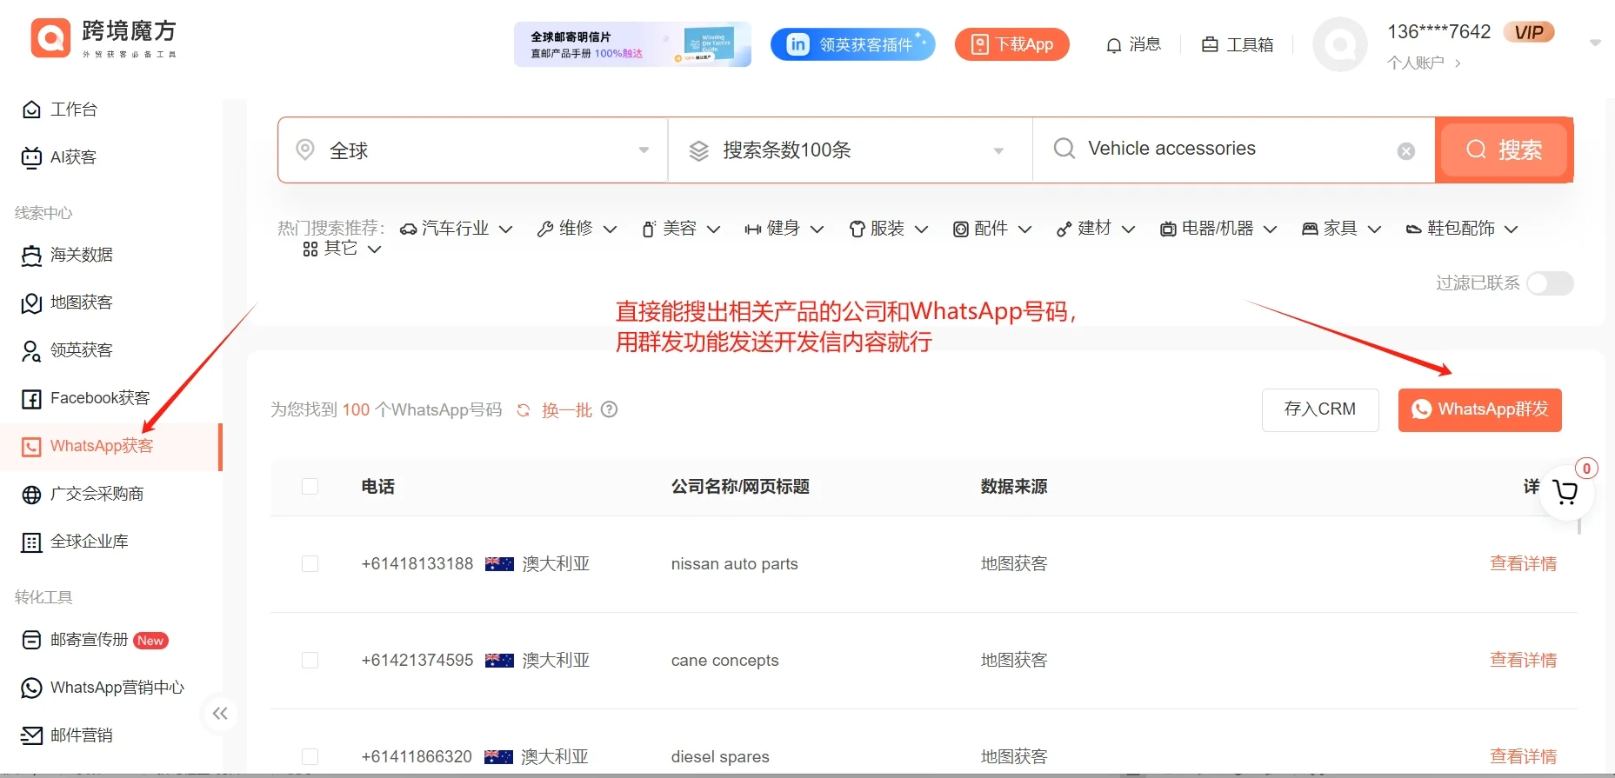Click the 领英获客插件 button

click(852, 44)
